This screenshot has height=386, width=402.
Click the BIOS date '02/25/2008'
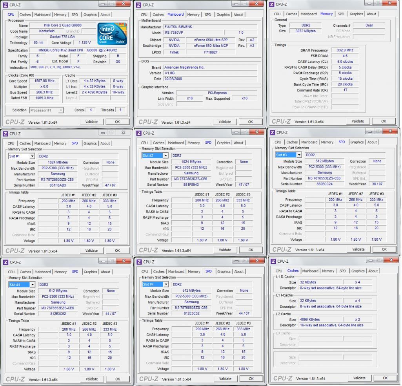(x=210, y=79)
